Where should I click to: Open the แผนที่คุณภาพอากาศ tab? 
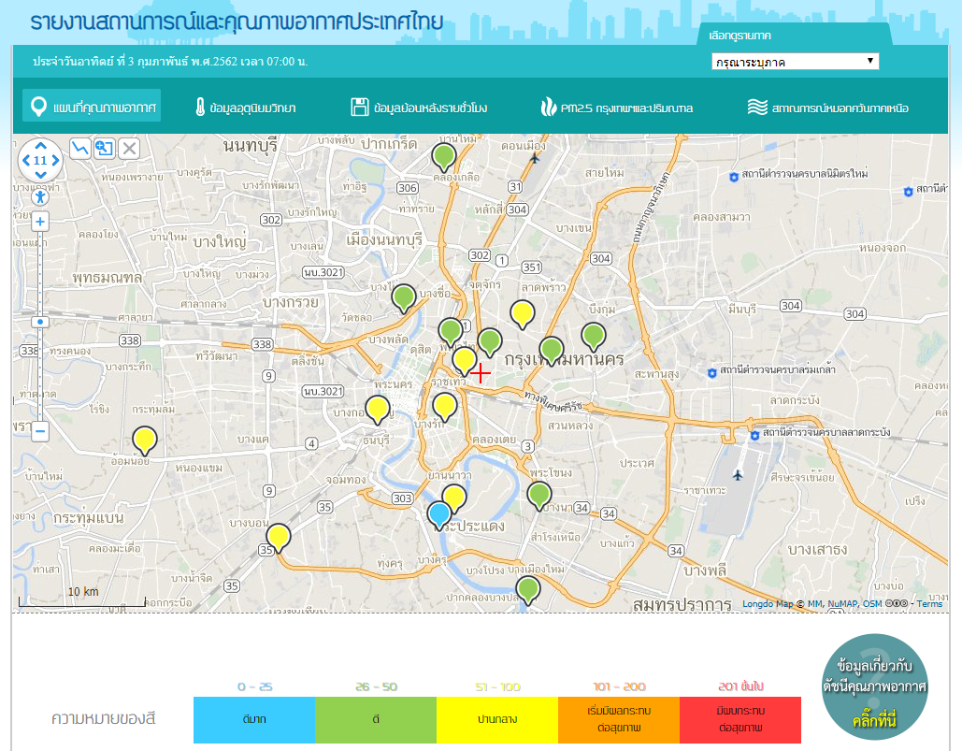point(92,107)
